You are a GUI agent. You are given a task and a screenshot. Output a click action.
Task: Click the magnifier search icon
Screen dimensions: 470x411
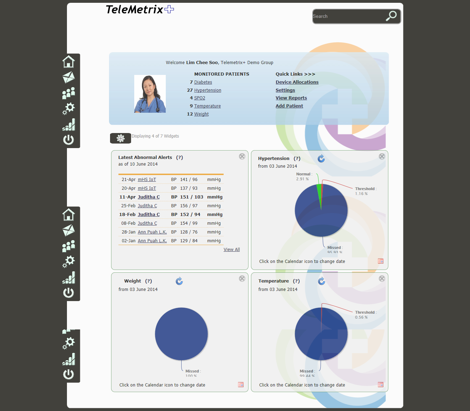tap(391, 16)
